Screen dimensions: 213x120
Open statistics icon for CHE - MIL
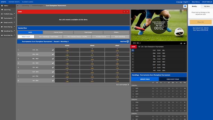tap(53, 50)
